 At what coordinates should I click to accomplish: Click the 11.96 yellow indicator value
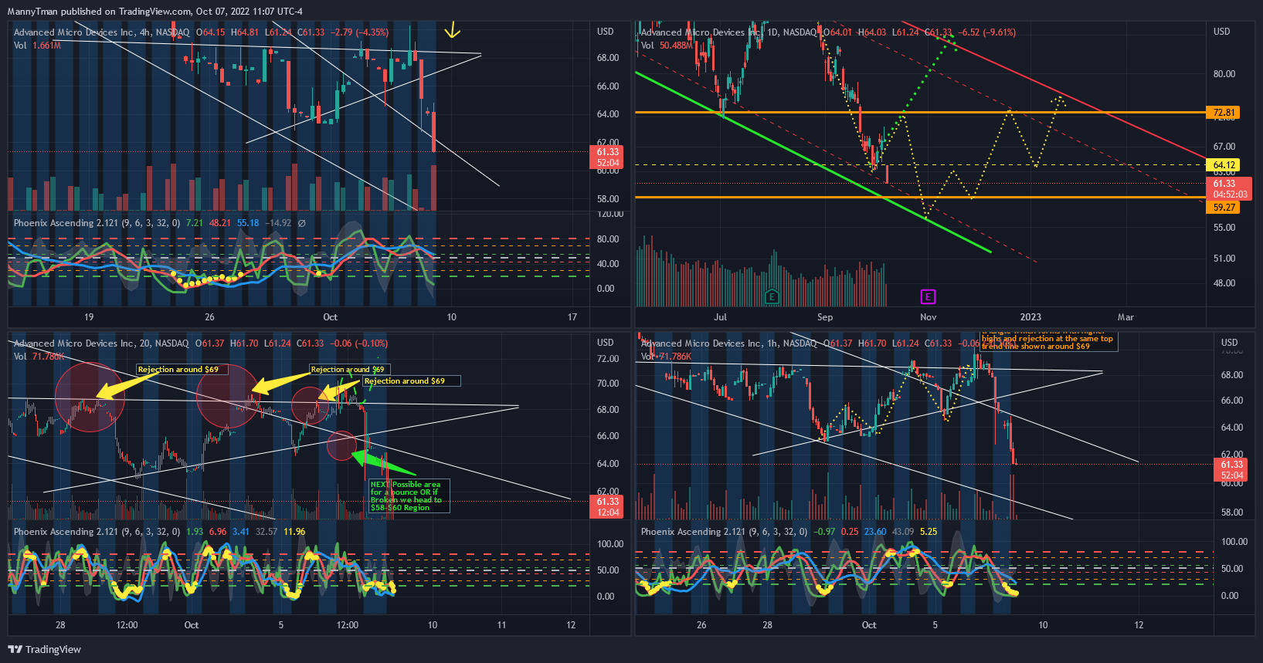tap(294, 532)
